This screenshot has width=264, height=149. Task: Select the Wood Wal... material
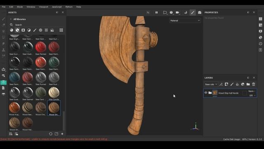[x=28, y=124]
